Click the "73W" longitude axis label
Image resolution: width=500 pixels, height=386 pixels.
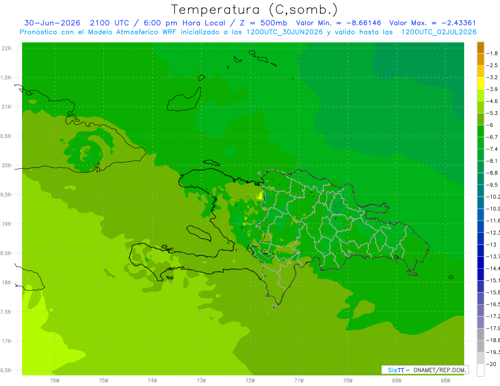click(201, 381)
